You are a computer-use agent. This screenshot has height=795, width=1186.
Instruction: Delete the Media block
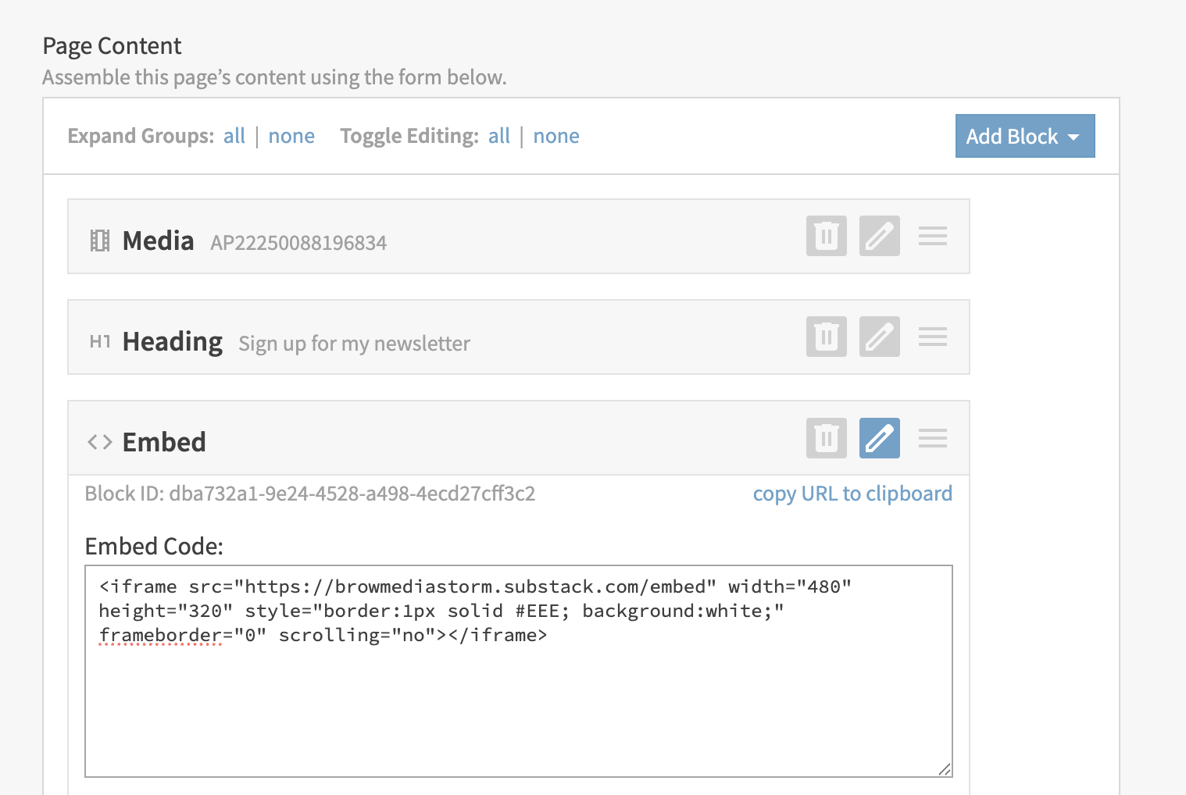pyautogui.click(x=826, y=236)
